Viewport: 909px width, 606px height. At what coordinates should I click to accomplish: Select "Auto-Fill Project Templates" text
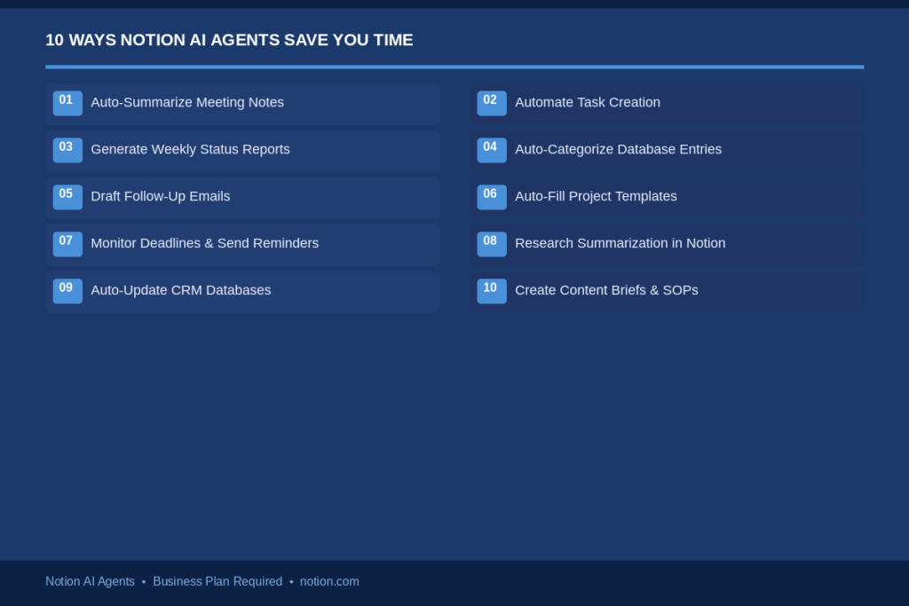point(596,196)
